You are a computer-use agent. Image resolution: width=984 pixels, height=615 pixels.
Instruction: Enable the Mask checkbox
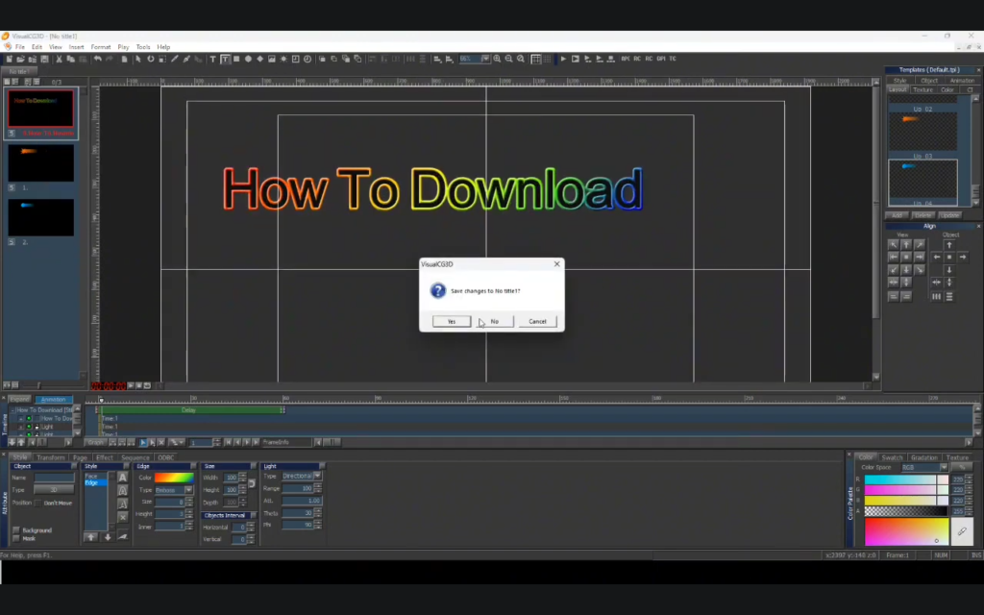tap(16, 539)
